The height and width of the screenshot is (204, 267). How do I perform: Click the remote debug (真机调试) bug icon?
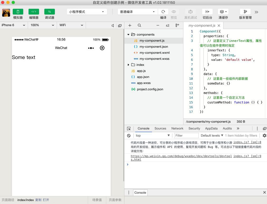point(191,12)
